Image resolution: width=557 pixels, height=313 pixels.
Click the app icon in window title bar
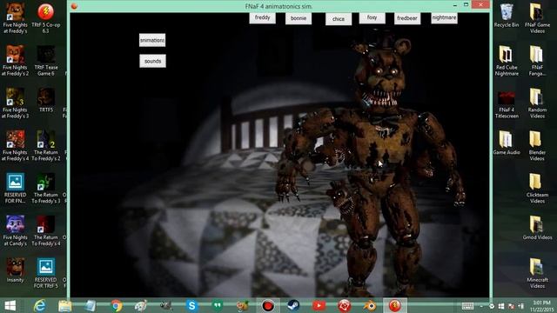[x=74, y=6]
